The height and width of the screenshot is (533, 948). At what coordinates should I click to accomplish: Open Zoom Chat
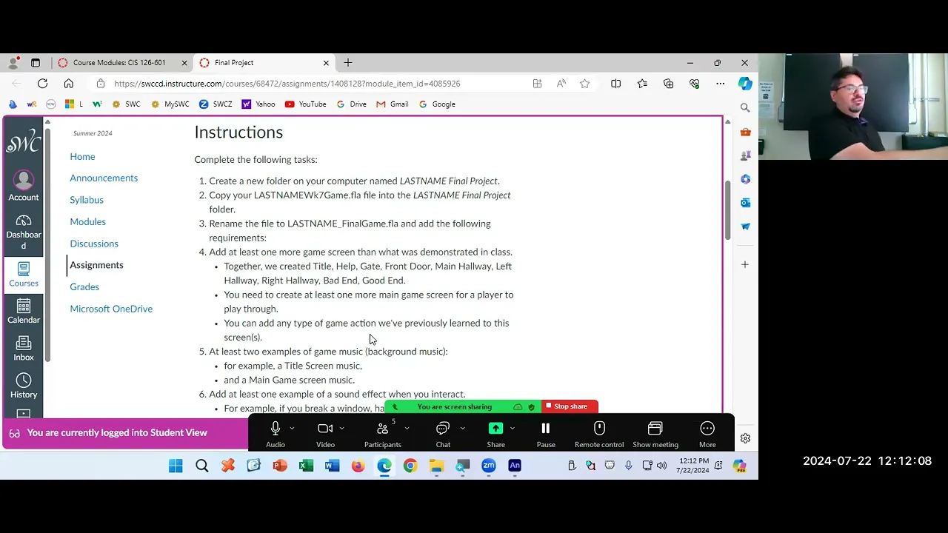tap(443, 434)
